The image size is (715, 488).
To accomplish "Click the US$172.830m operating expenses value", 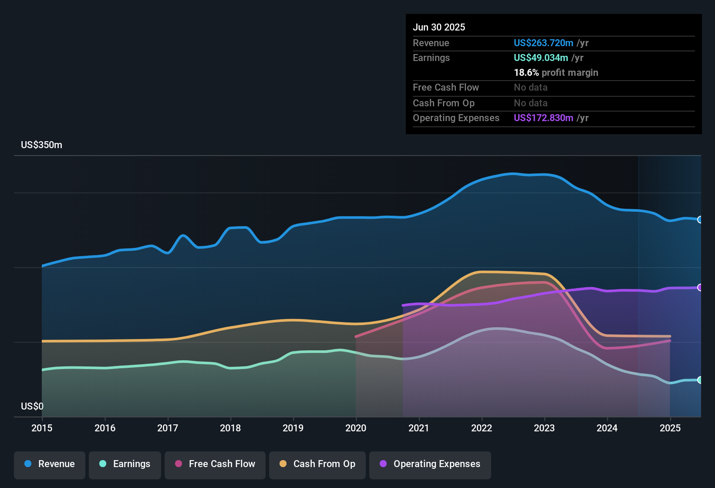I will pos(543,118).
